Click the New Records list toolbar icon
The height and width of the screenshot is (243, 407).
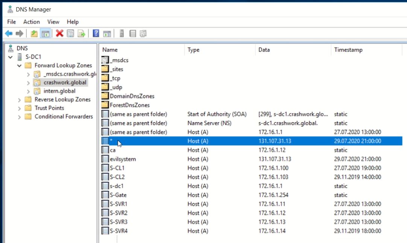143,33
